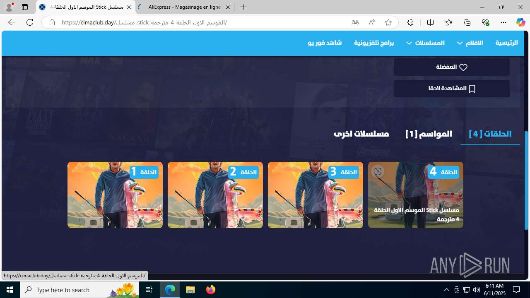Switch to the AliExpress tab

(x=185, y=7)
